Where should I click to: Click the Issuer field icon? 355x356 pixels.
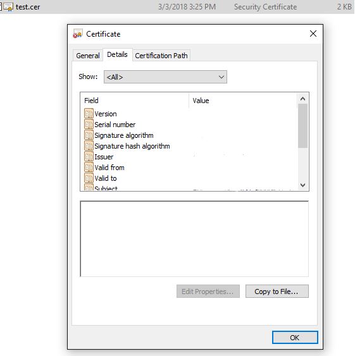pos(89,156)
